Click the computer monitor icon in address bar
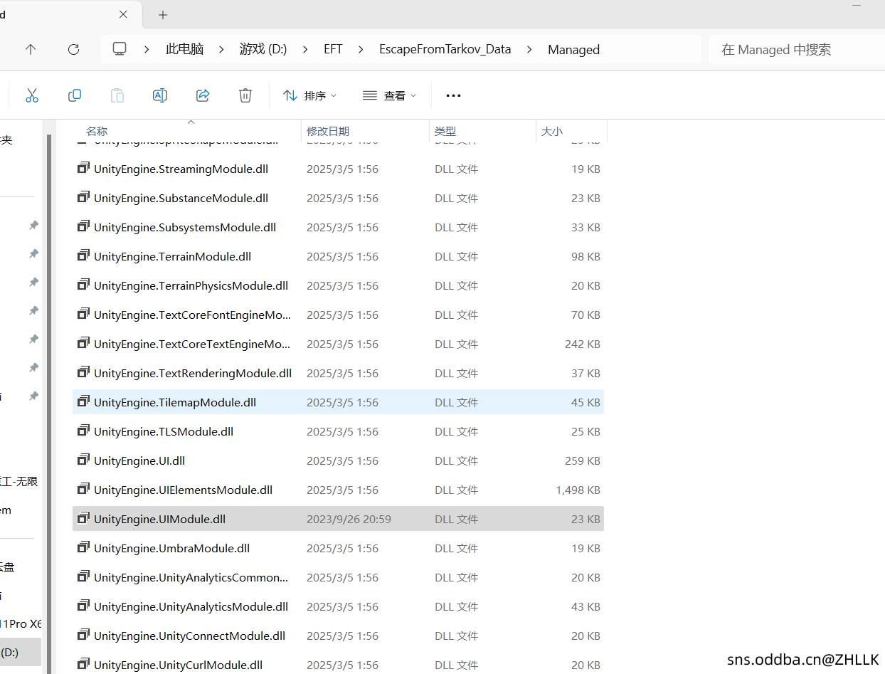This screenshot has width=885, height=674. [x=120, y=49]
